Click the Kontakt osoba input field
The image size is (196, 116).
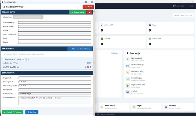[x=54, y=26]
